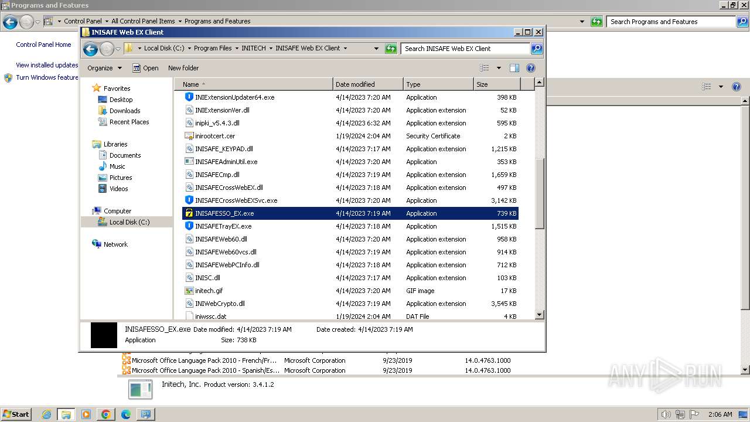The image size is (750, 422).
Task: Select INIExtensionUpdater64.exe file icon
Action: point(189,97)
